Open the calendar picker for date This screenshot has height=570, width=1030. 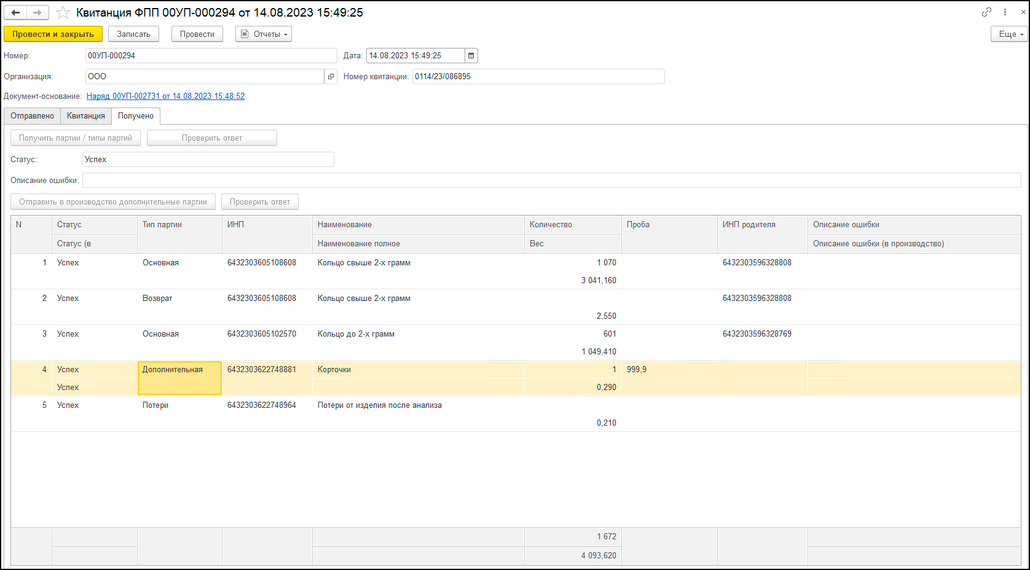tap(471, 56)
